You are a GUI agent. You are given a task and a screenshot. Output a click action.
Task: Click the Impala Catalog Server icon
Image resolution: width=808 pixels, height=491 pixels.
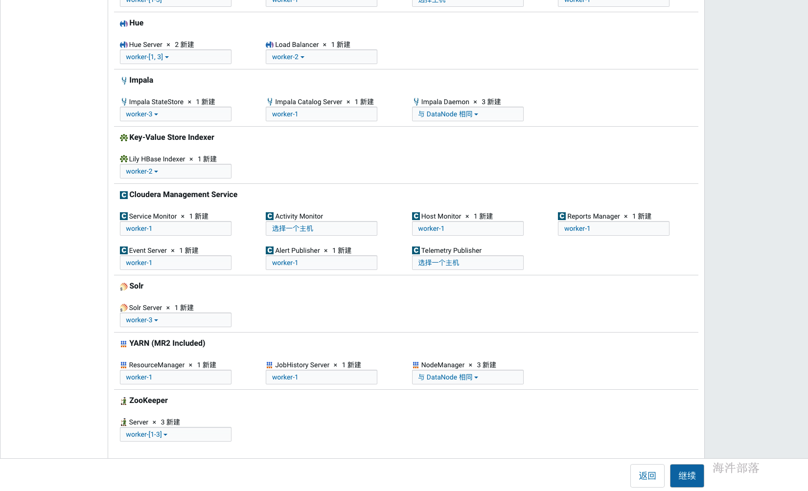(x=270, y=102)
